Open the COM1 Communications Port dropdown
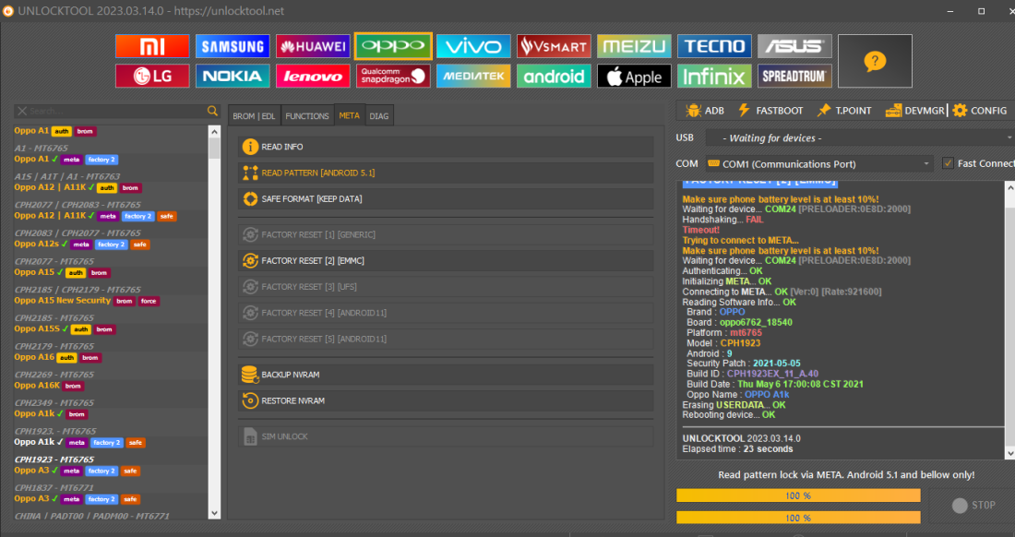 pyautogui.click(x=819, y=163)
